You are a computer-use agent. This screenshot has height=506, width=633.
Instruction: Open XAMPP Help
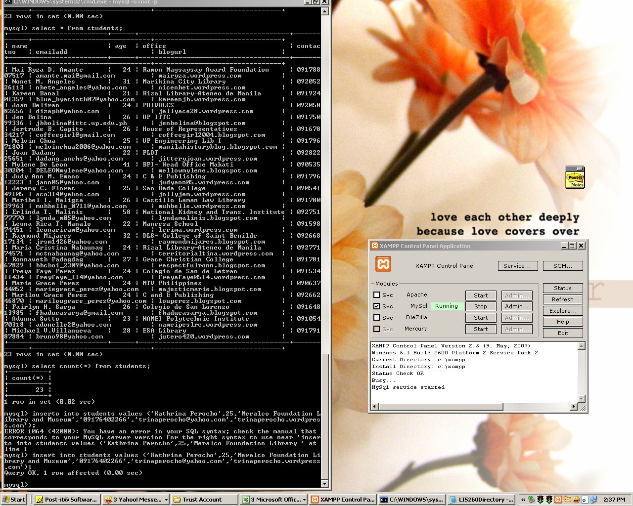[x=563, y=322]
